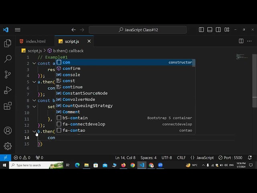Click Ln 14, Col 8 in status bar
This screenshot has width=257, height=193.
pyautogui.click(x=125, y=158)
